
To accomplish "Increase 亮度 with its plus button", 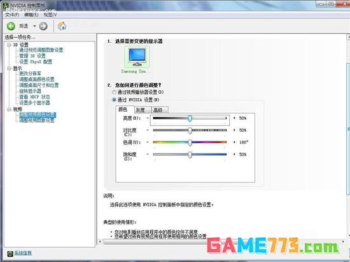I will [234, 118].
